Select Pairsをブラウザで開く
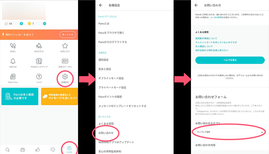The image size is (269, 154). [111, 33]
